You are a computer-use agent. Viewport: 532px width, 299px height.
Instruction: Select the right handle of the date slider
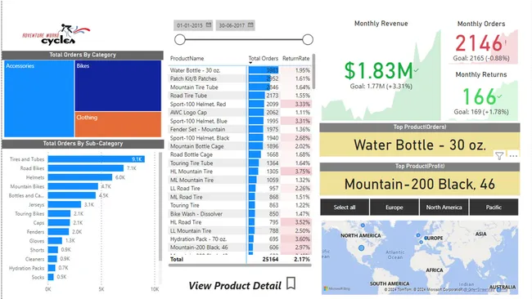pos(308,39)
